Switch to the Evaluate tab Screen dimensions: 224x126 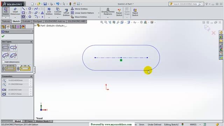pyautogui.click(x=27, y=21)
